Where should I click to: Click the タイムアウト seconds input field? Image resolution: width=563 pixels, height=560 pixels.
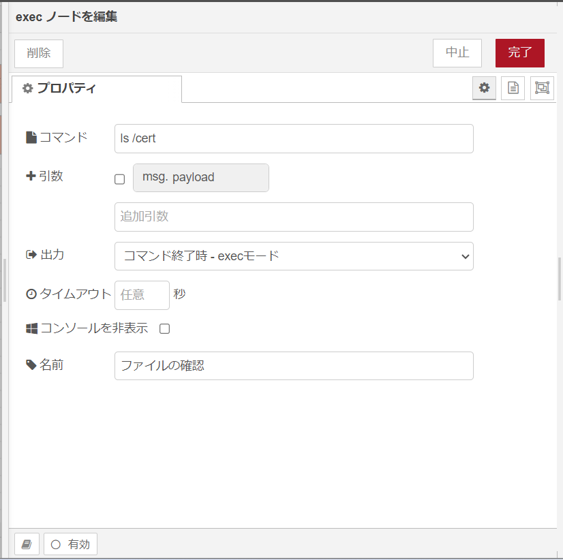(142, 295)
